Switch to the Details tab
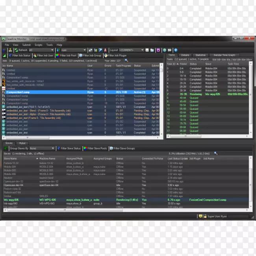 pos(185,55)
